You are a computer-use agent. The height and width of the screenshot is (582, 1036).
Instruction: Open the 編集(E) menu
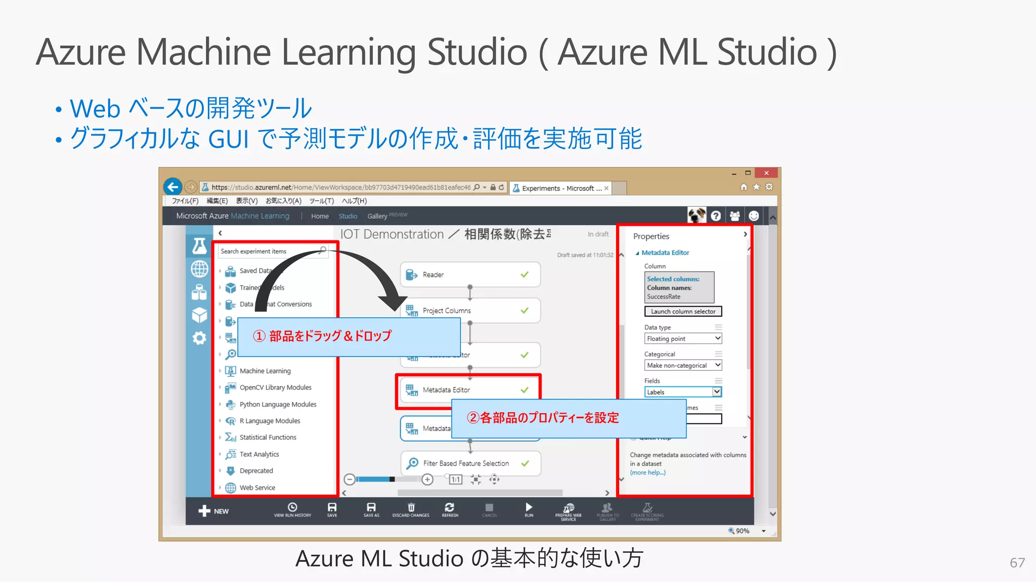point(217,201)
